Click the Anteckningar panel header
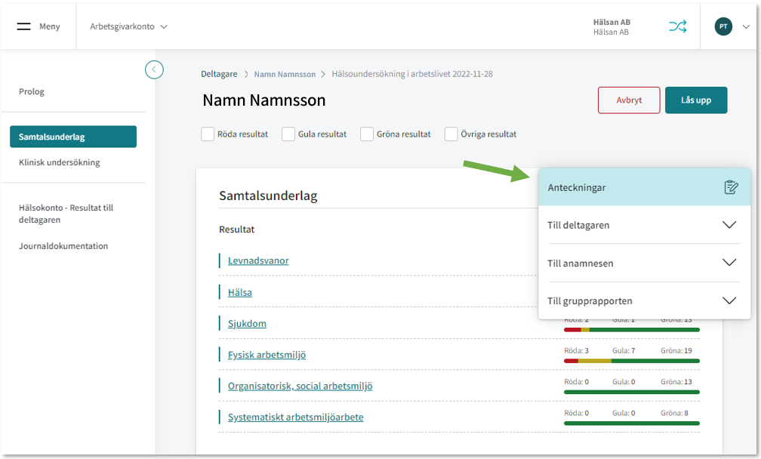This screenshot has width=761, height=459. [x=644, y=187]
